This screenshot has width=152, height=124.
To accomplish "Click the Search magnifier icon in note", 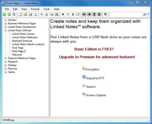I will pos(84,86).
